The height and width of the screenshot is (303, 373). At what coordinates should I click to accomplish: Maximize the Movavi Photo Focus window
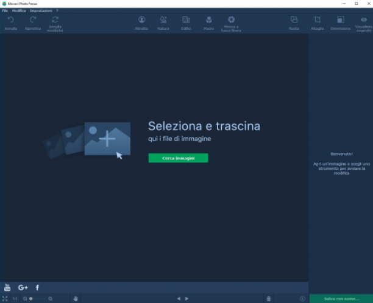357,4
